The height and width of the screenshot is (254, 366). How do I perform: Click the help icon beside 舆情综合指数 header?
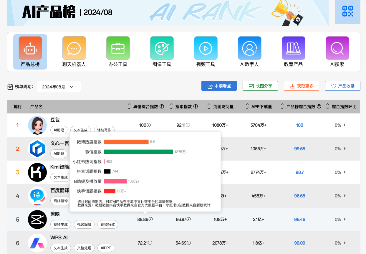click(x=162, y=107)
